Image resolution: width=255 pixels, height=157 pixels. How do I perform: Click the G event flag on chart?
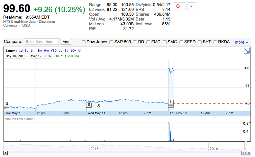(7, 103)
